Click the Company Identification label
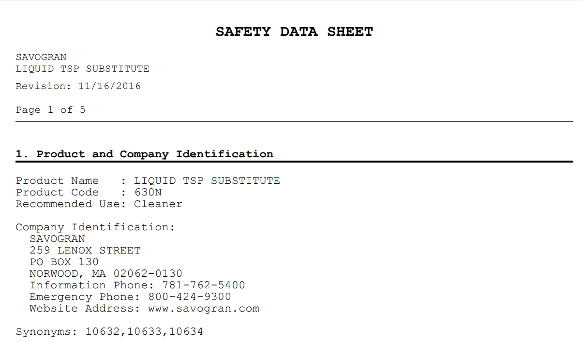583x343 pixels. click(x=95, y=227)
